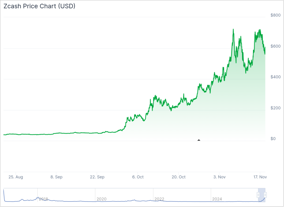The height and width of the screenshot is (207, 284).
Task: Click the 8. Sep date axis label
Action: tap(56, 177)
